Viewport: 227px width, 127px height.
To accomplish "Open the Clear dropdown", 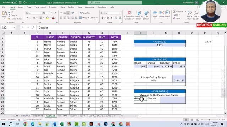I will [177, 18].
